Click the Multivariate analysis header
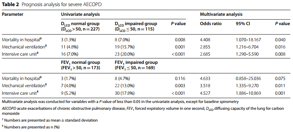This screenshot has width=293, height=132. (221, 14)
